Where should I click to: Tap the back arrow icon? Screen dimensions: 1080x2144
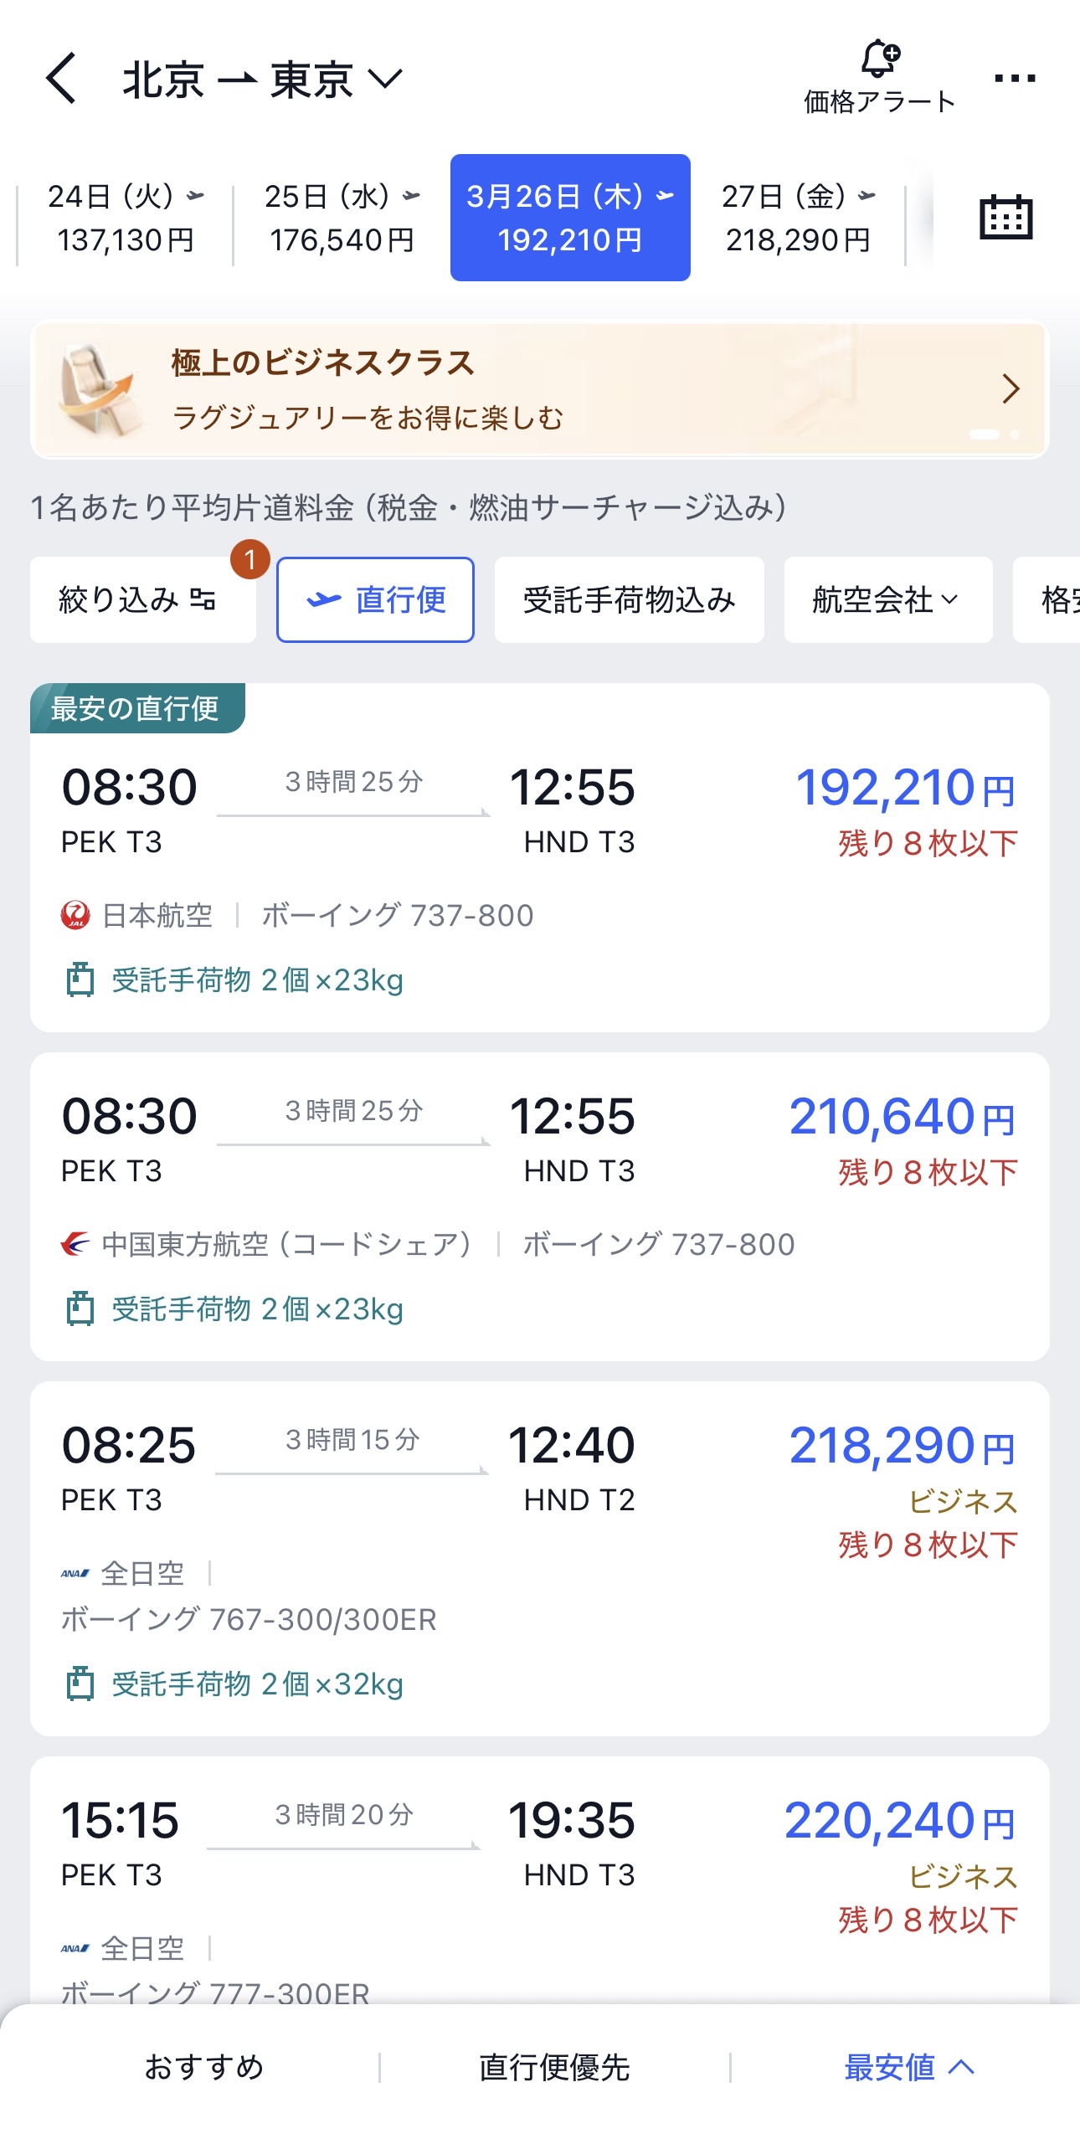[61, 79]
